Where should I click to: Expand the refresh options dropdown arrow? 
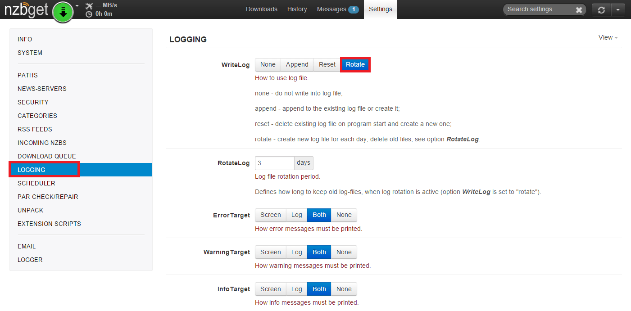tap(618, 10)
